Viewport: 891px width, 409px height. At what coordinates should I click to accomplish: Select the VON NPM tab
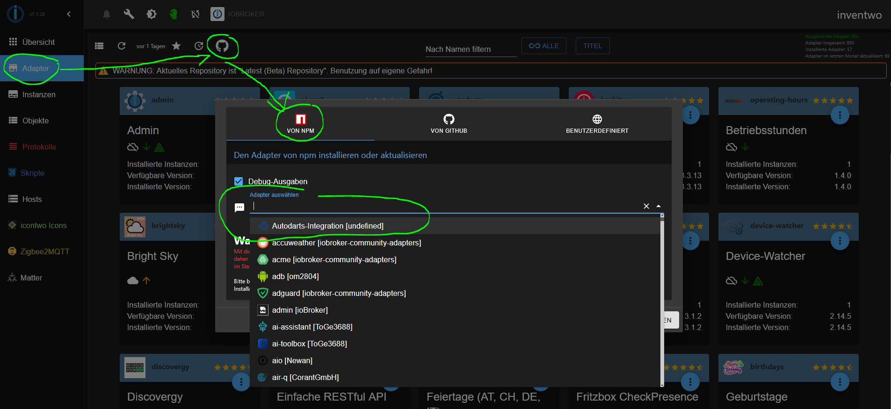point(300,124)
